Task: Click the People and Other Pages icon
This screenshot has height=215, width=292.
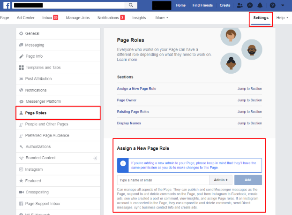Action: click(21, 124)
